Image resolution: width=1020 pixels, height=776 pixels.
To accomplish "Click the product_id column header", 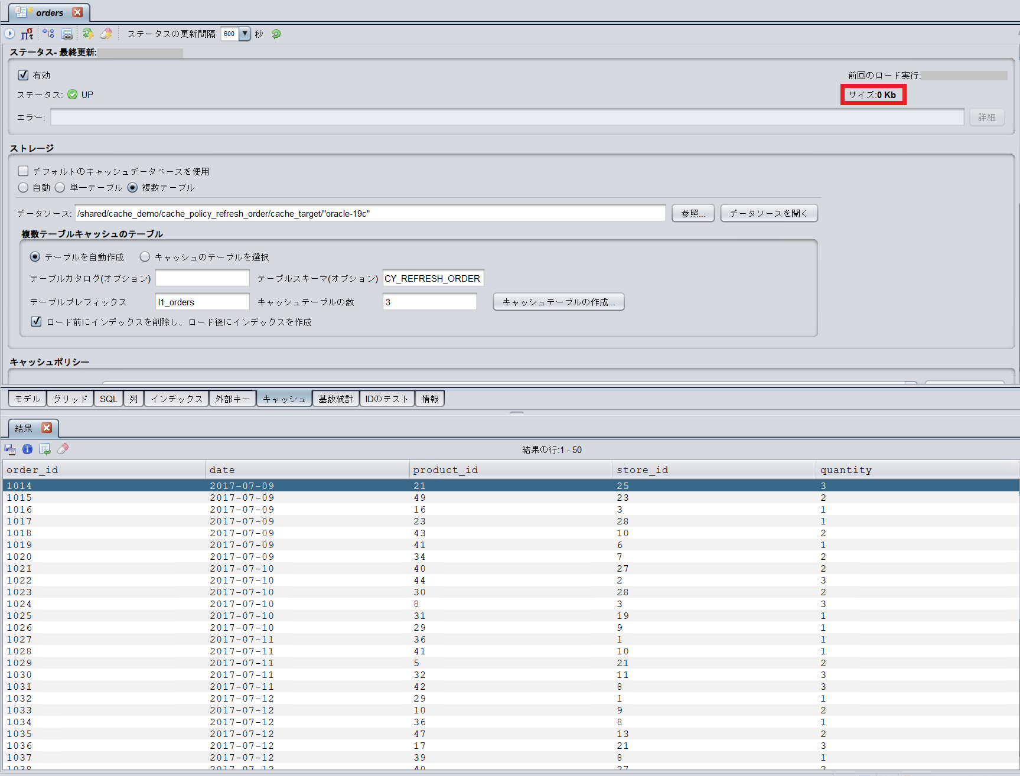I will tap(511, 470).
